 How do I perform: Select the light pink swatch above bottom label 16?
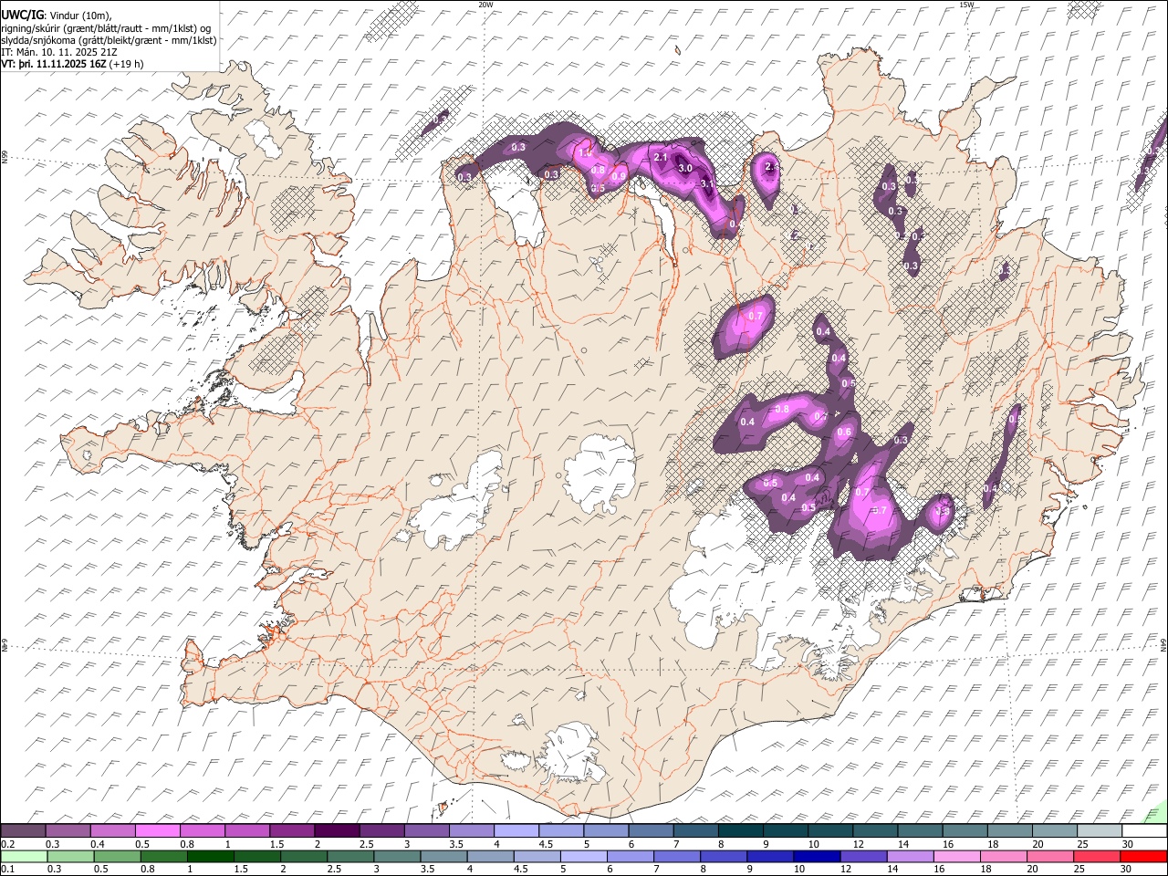[x=957, y=856]
